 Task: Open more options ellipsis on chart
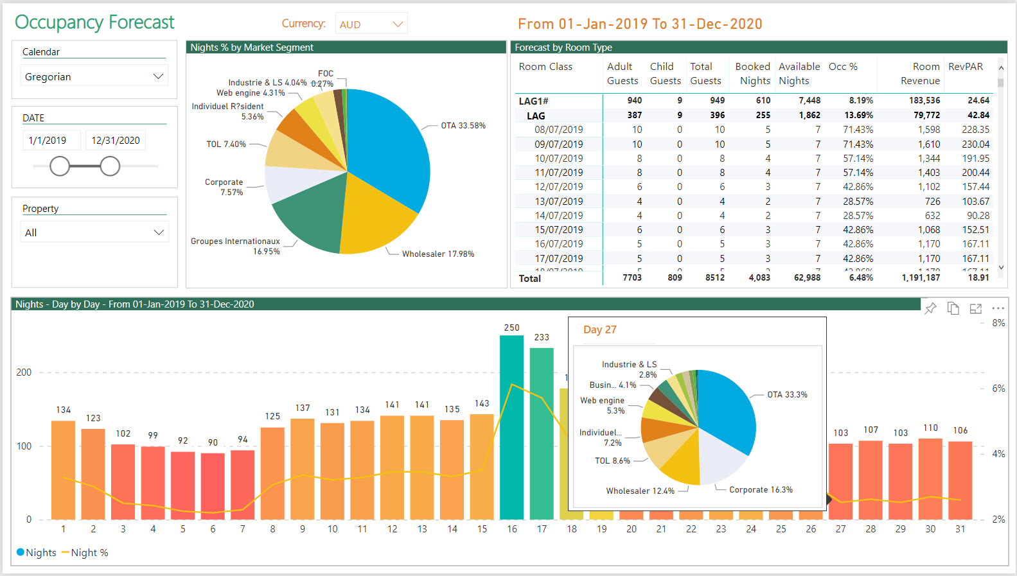pyautogui.click(x=998, y=309)
